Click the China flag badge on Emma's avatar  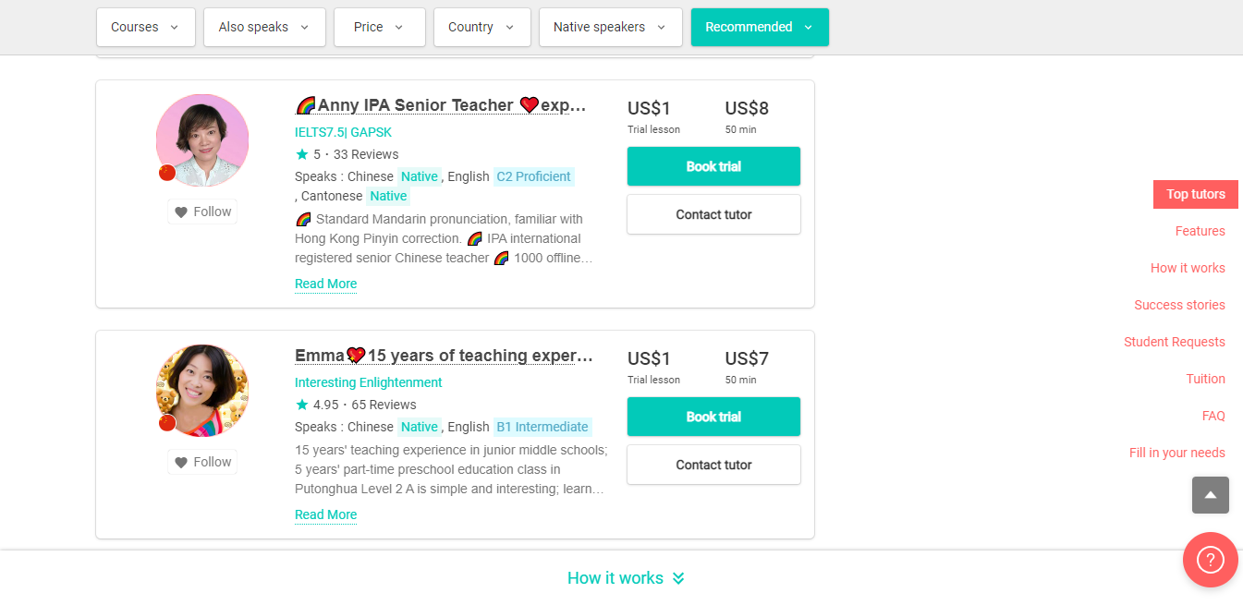click(x=167, y=423)
